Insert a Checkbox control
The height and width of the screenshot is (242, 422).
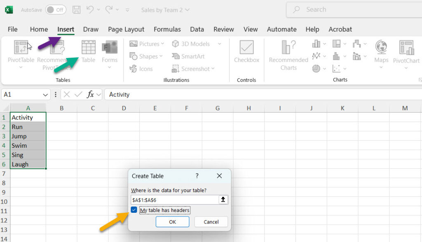246,51
